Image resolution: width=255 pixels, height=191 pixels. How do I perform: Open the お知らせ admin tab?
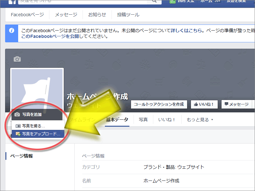tap(97, 15)
